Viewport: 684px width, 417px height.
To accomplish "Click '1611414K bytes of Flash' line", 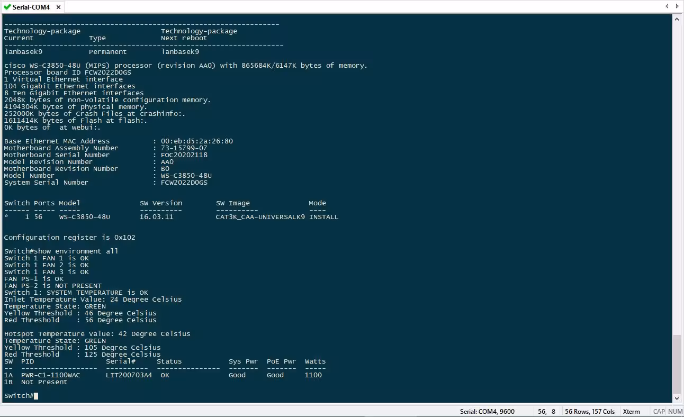I will coord(76,121).
